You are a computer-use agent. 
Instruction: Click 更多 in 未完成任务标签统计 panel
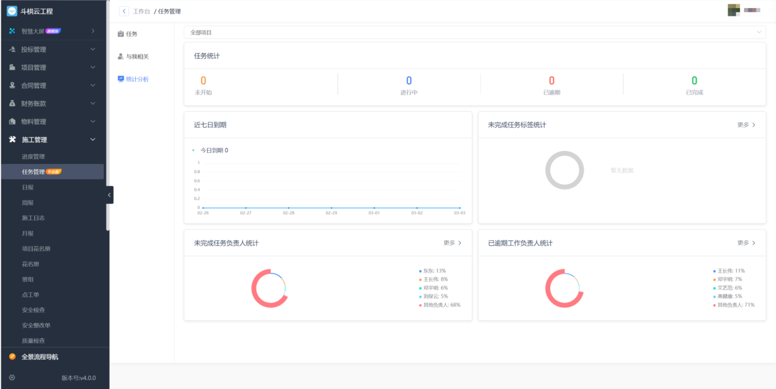(x=746, y=125)
